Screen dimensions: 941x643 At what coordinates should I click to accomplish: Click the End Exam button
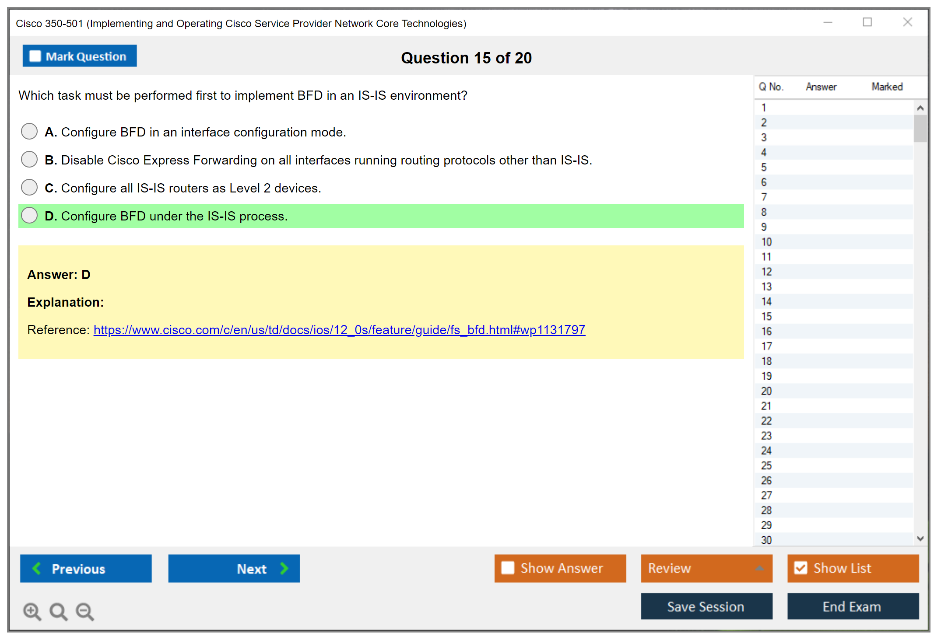coord(852,606)
